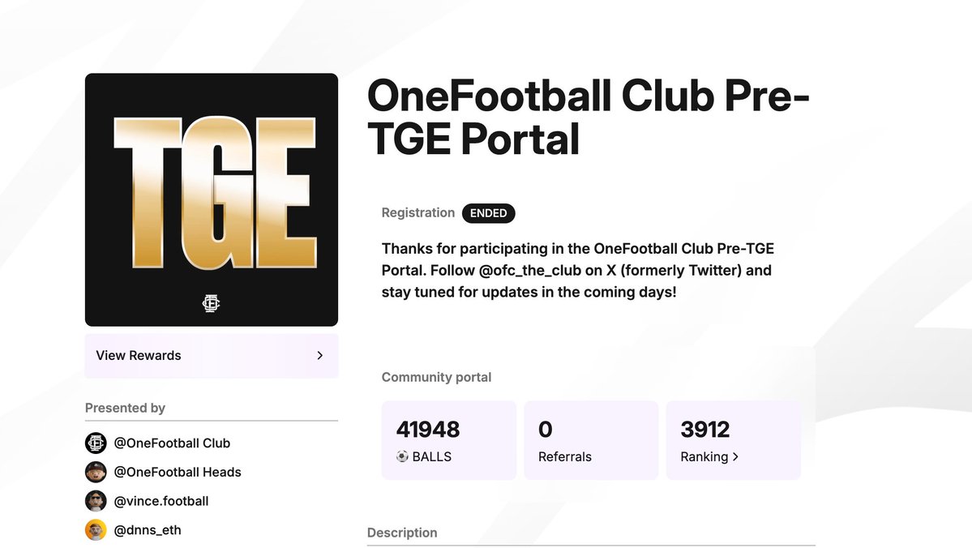Open the View Rewards button
This screenshot has height=548, width=972.
211,356
